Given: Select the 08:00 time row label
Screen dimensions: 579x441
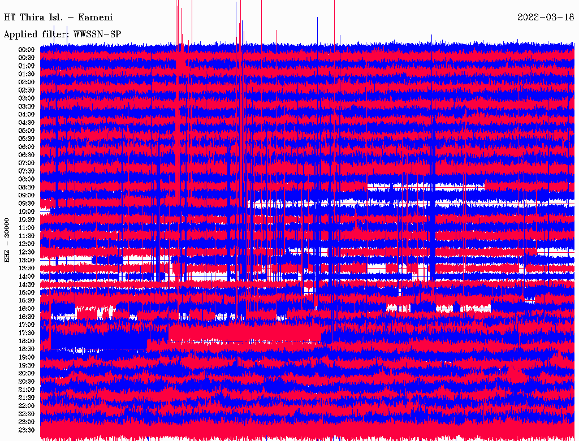Looking at the screenshot, I should pos(27,179).
